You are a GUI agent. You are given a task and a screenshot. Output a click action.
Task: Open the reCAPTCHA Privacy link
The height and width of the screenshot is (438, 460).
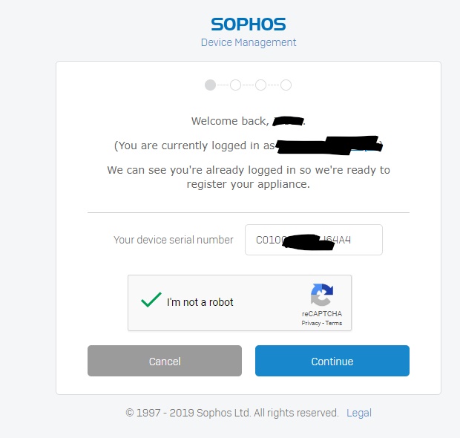point(310,324)
